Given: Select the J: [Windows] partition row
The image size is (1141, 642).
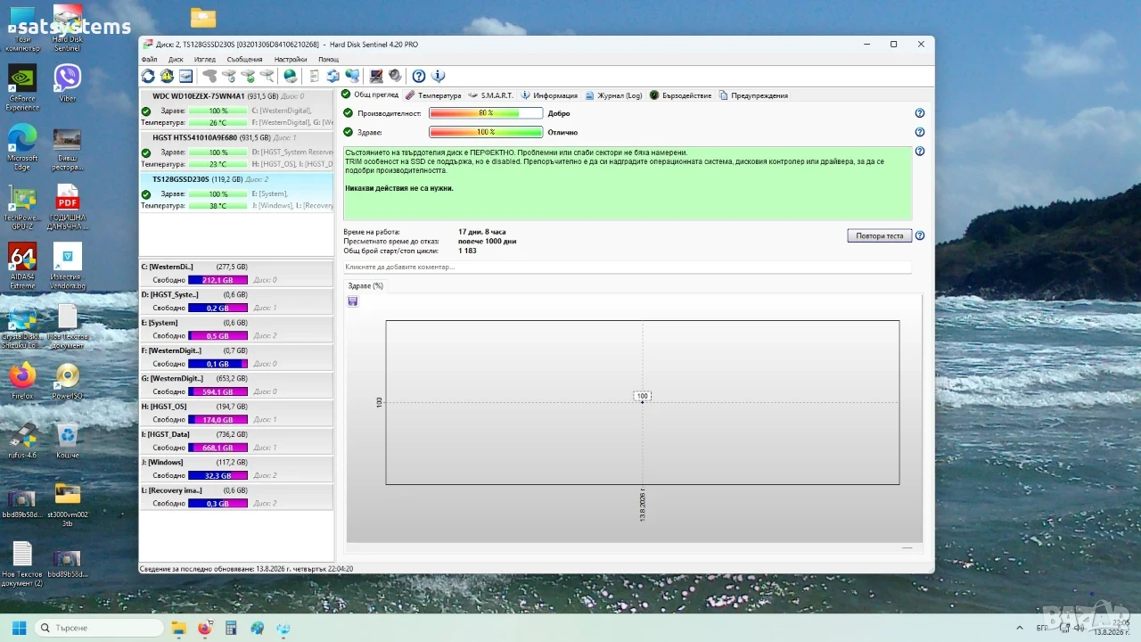Looking at the screenshot, I should [236, 468].
